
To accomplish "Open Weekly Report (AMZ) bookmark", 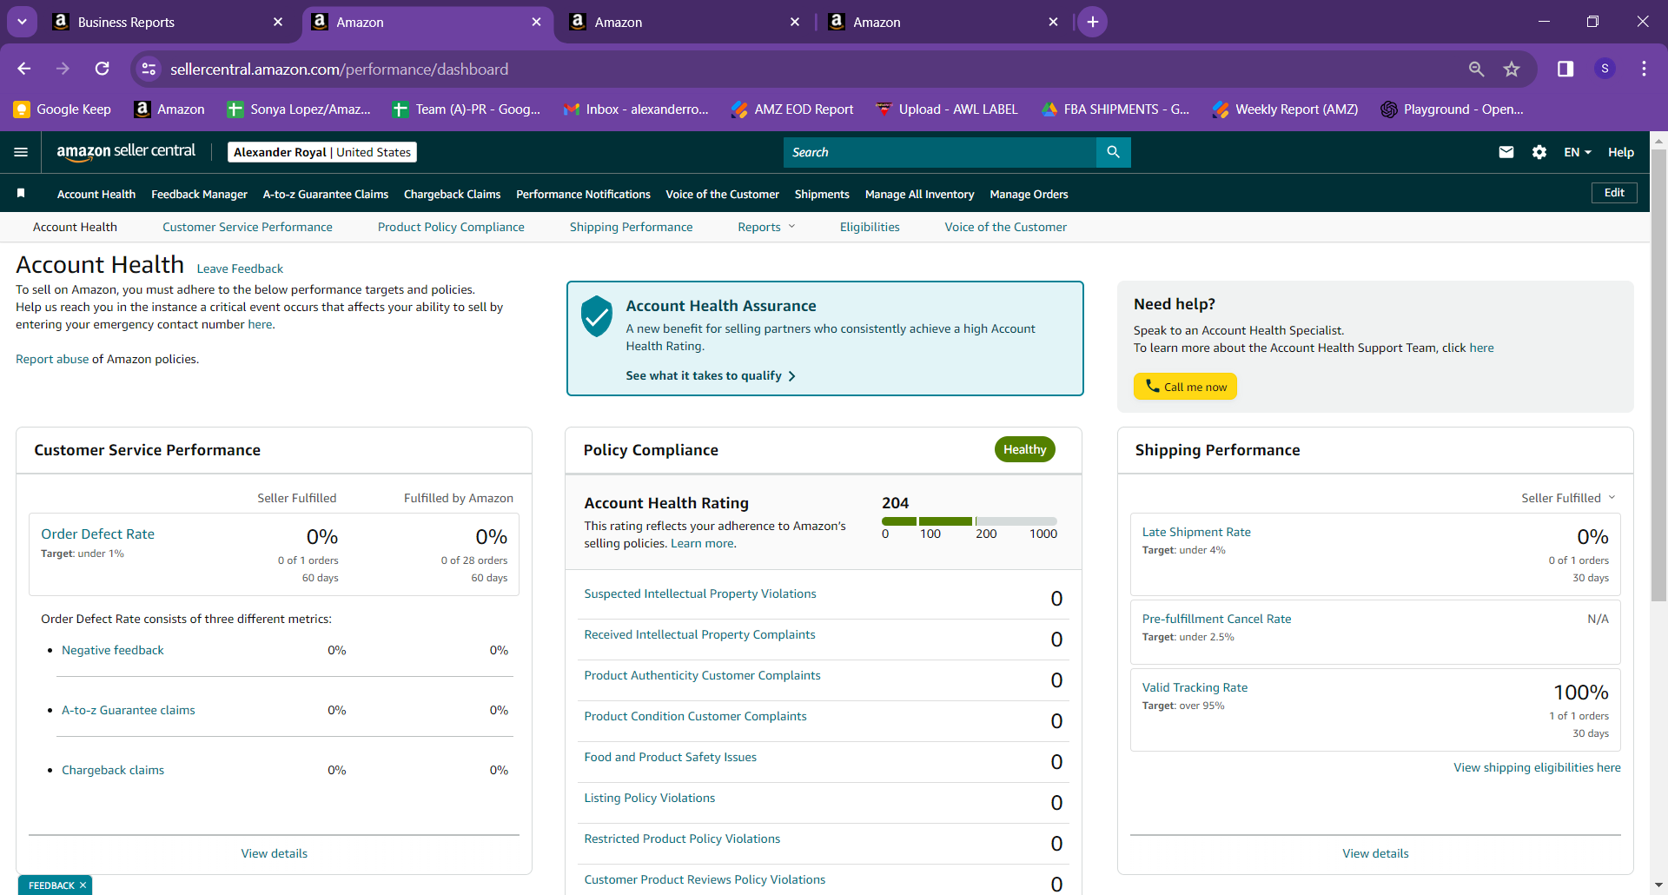I will coord(1285,109).
